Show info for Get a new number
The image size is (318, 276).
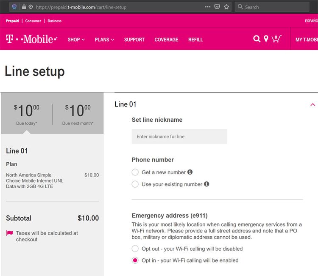click(x=190, y=172)
